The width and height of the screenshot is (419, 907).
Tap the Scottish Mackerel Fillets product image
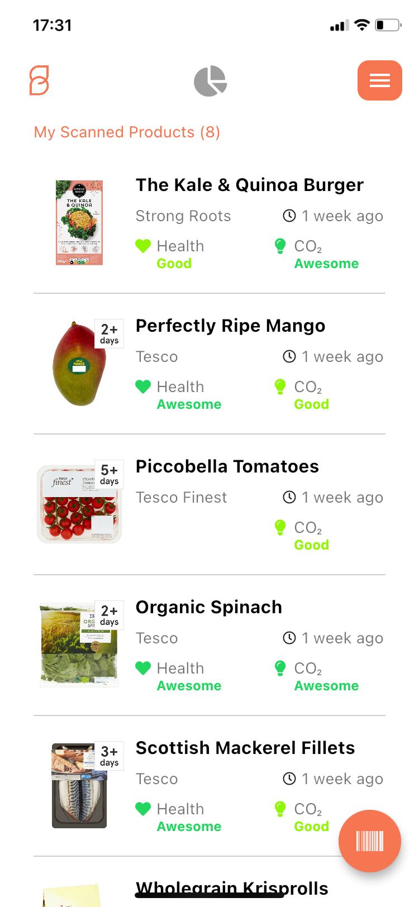click(x=79, y=786)
